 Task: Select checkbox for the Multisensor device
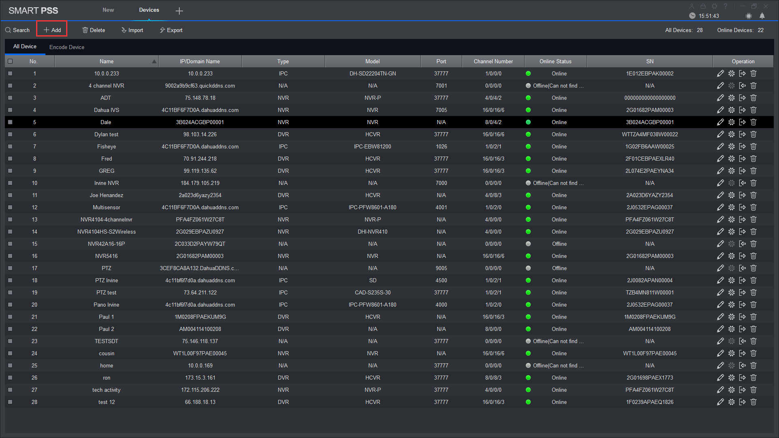tap(10, 207)
